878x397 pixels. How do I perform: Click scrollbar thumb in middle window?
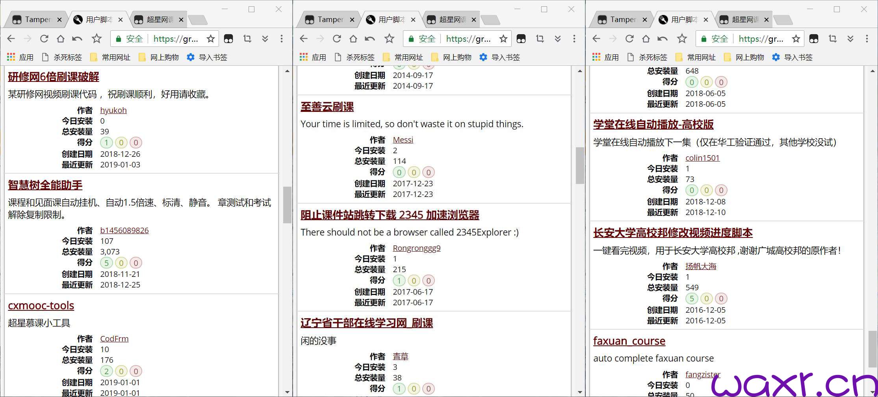pos(580,166)
